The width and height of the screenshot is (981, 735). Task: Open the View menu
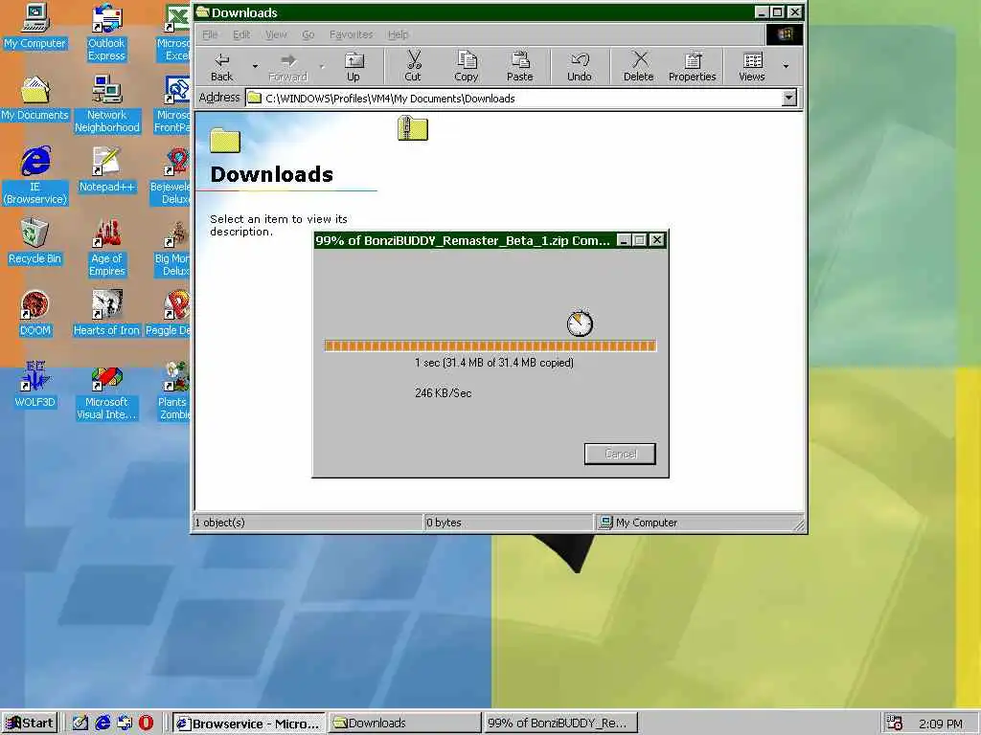coord(276,34)
